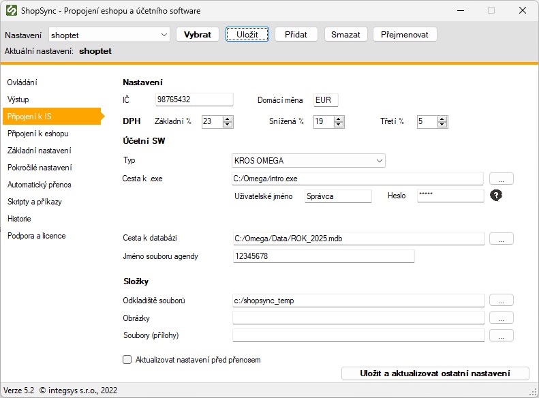Click the "Aktuální nastavení: shoptet" text

click(x=58, y=51)
